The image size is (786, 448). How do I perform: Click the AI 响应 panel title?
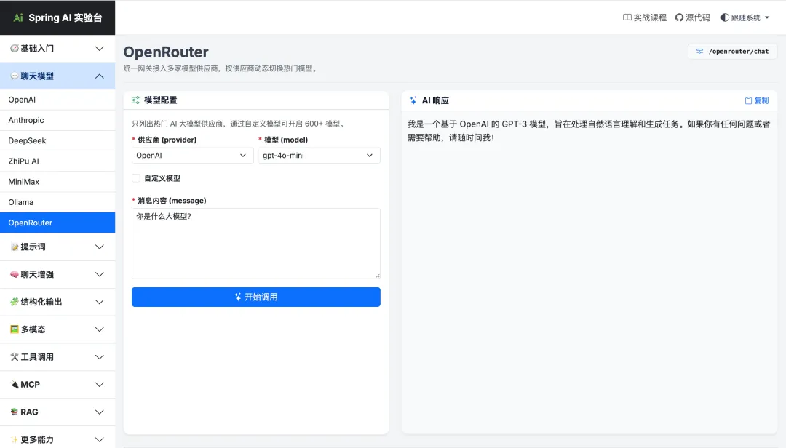tap(435, 100)
